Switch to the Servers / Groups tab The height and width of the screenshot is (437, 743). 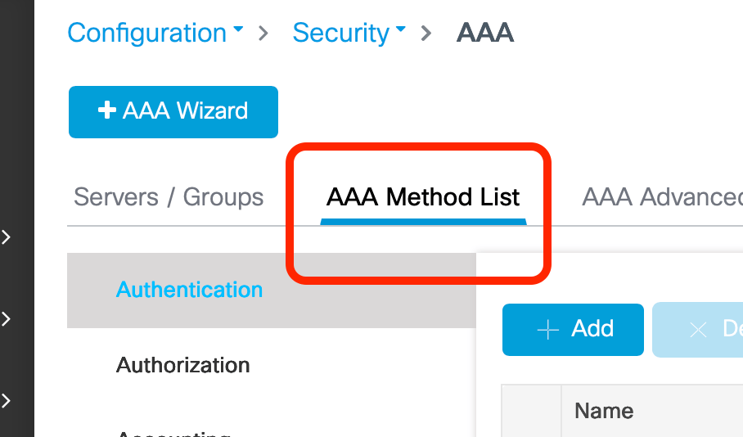(169, 197)
